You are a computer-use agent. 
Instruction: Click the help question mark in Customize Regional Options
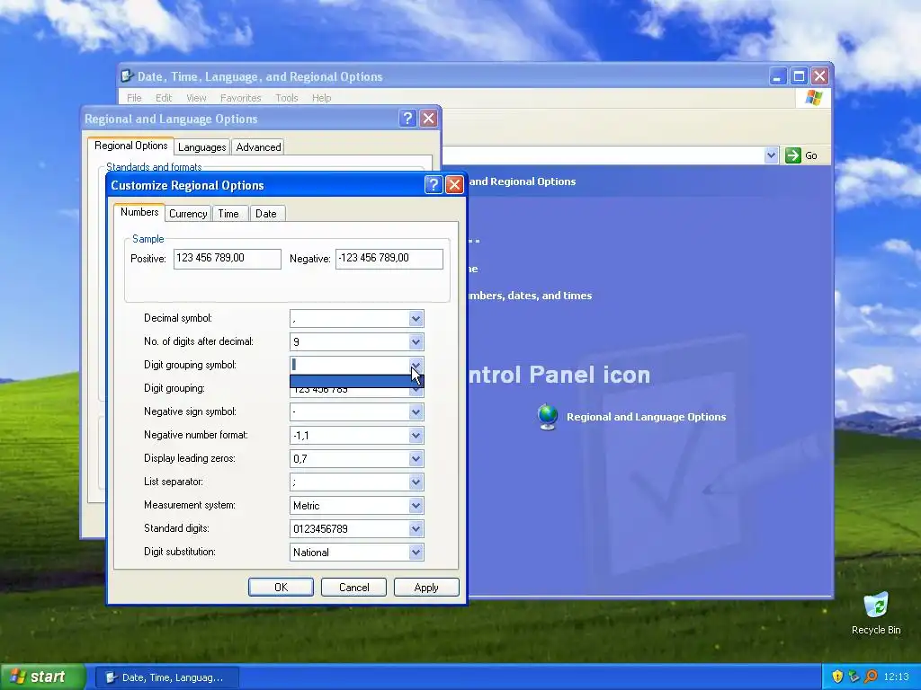click(x=433, y=185)
